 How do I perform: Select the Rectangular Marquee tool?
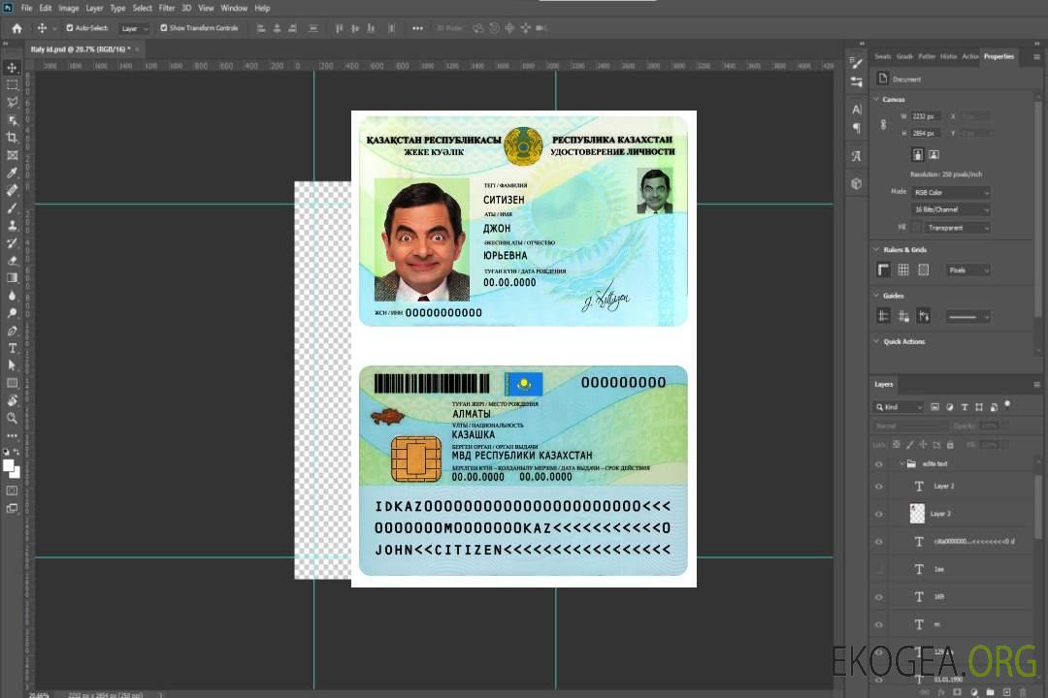12,85
